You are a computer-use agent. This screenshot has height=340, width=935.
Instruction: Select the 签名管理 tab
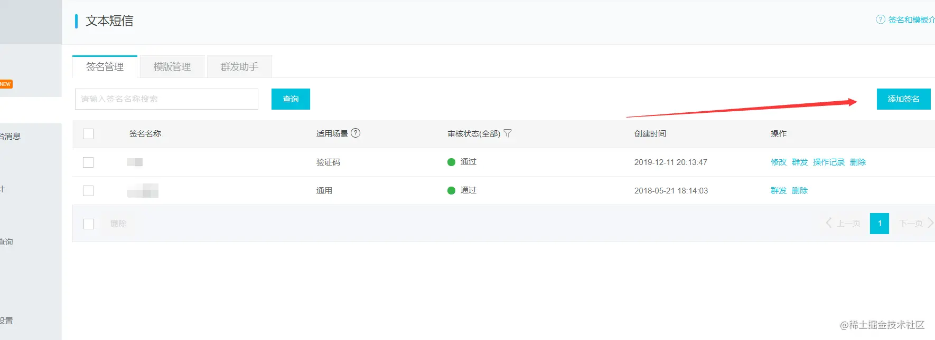pos(105,67)
